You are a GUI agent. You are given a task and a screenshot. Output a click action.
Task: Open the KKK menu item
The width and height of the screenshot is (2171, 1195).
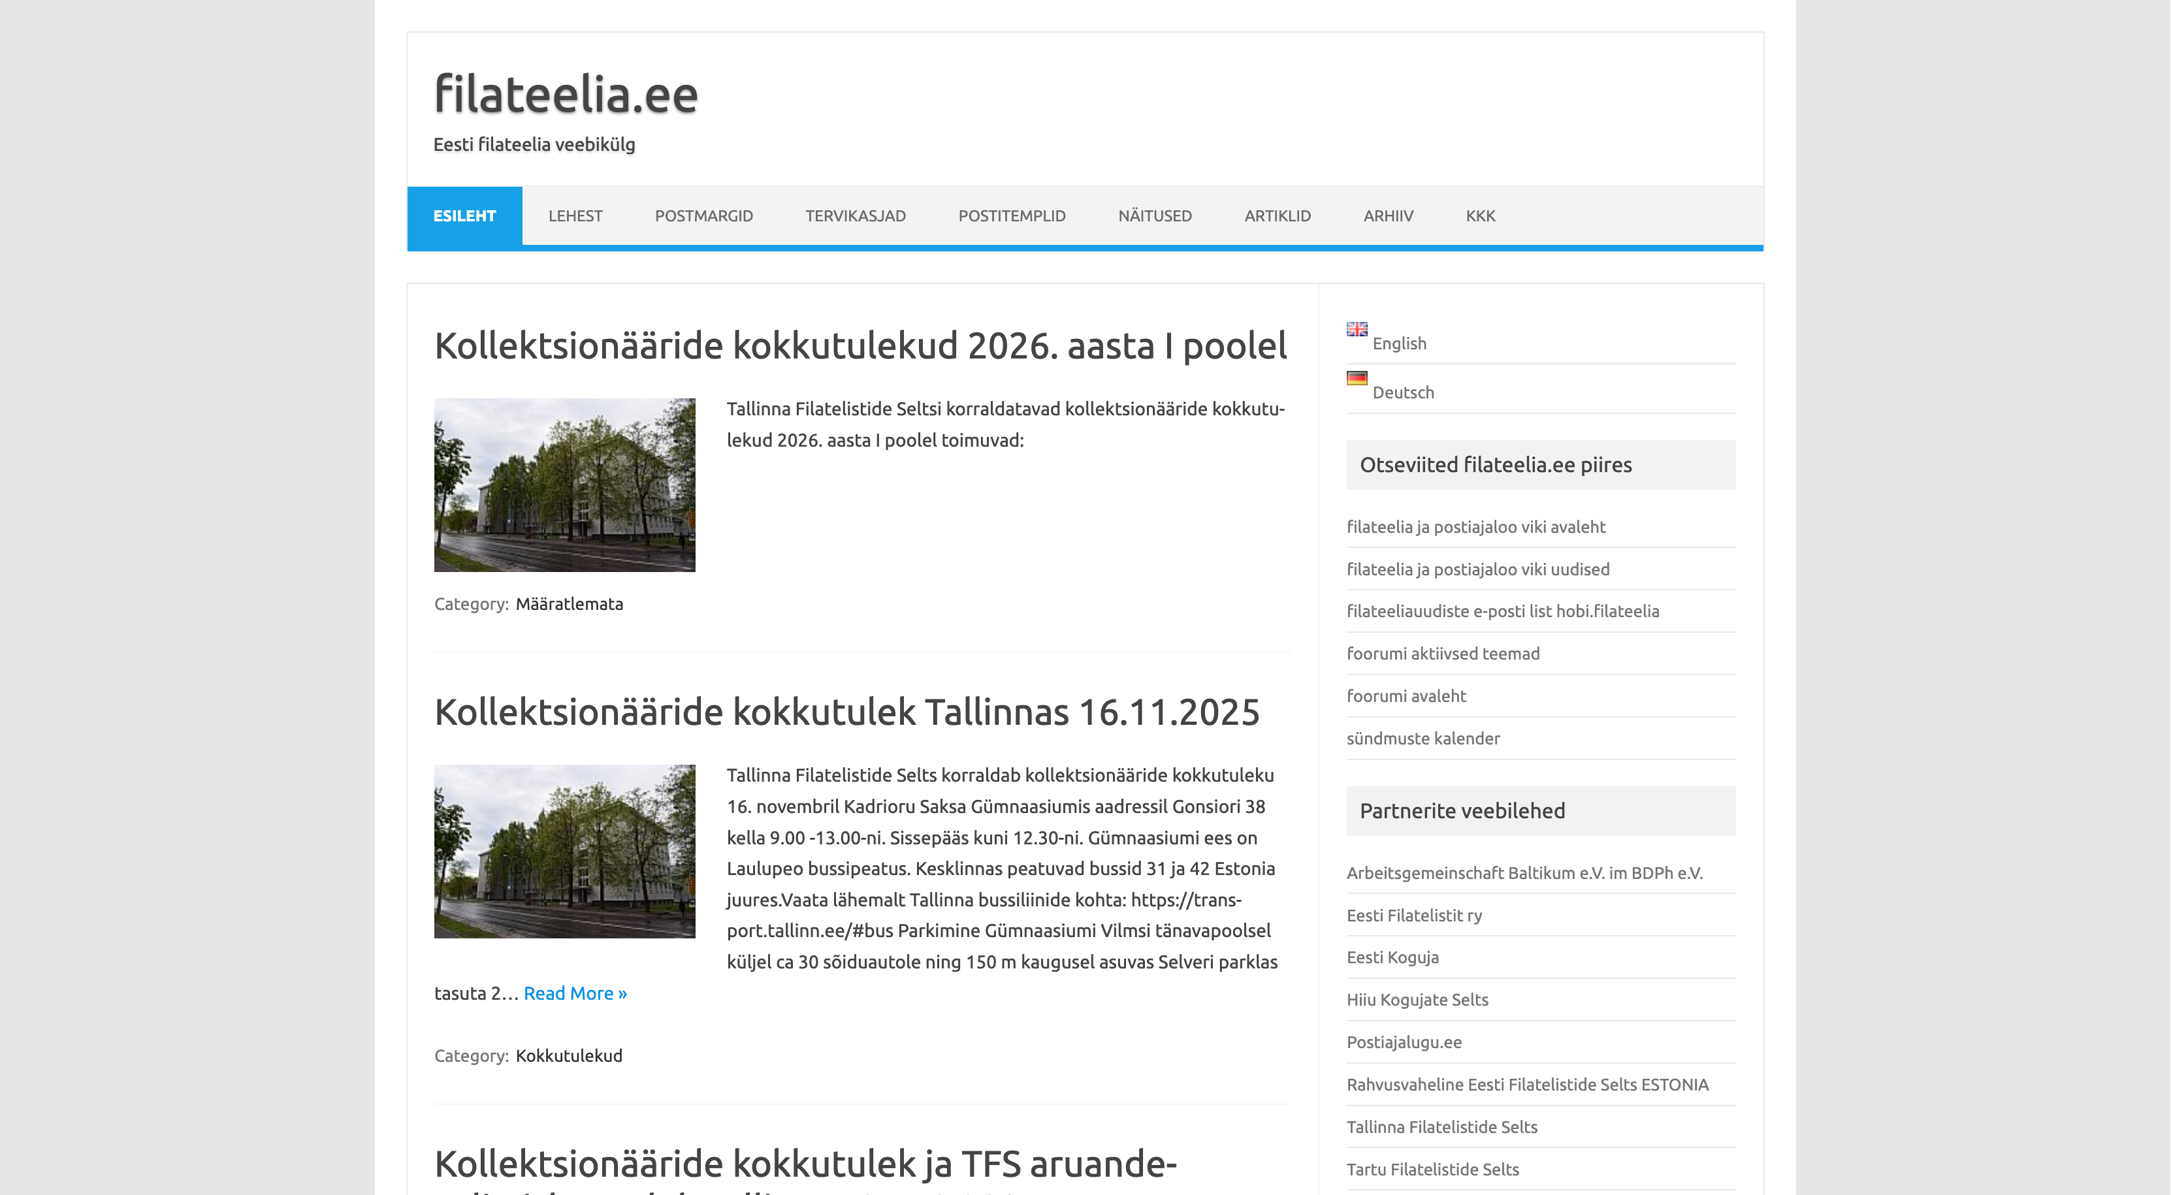click(x=1479, y=215)
